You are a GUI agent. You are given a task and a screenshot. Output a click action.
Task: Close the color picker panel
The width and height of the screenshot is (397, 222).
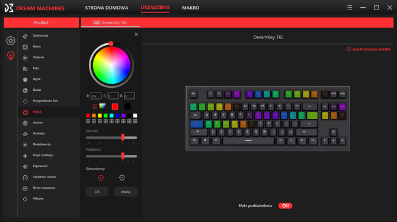(136, 34)
